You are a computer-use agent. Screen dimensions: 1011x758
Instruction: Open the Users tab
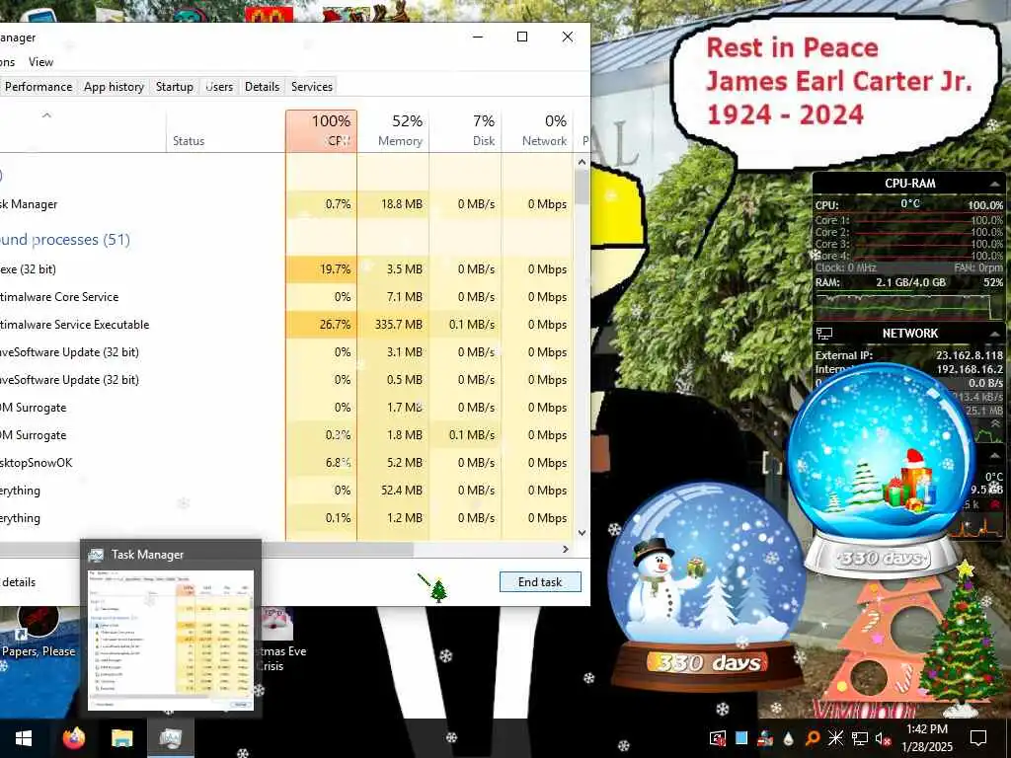[x=219, y=87]
